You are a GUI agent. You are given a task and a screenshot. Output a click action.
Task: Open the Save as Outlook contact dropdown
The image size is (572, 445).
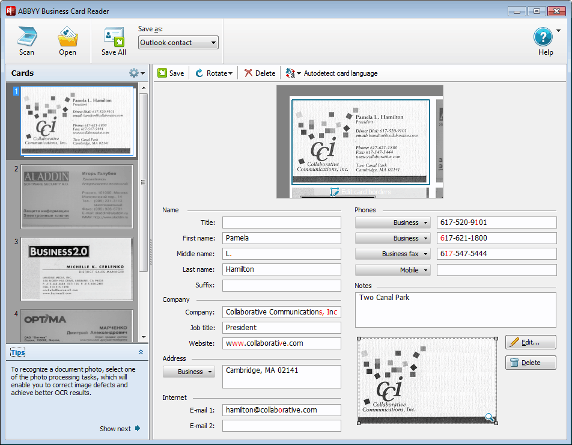(x=178, y=43)
